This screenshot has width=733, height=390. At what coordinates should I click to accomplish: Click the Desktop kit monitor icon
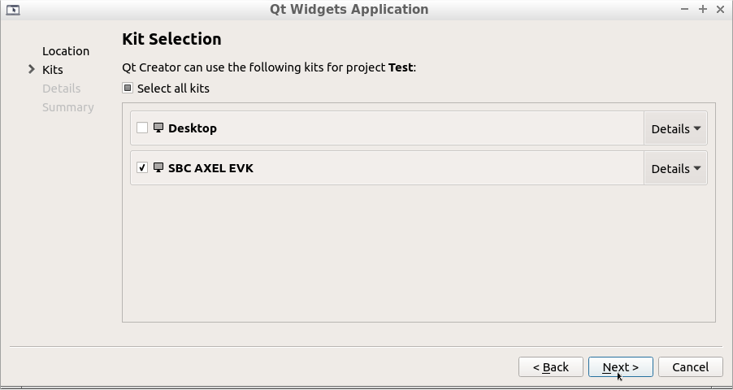pyautogui.click(x=158, y=128)
